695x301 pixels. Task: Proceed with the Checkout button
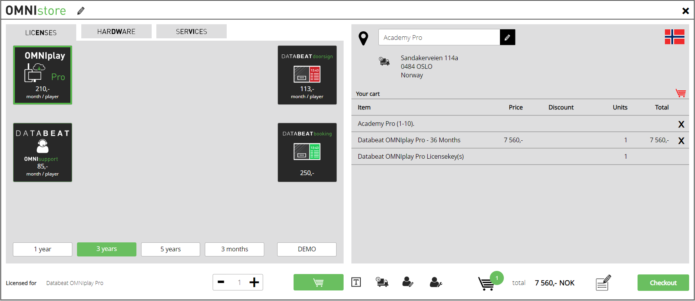(x=663, y=283)
